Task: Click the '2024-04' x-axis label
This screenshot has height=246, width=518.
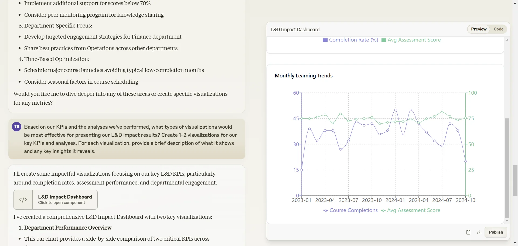Action: [418, 200]
